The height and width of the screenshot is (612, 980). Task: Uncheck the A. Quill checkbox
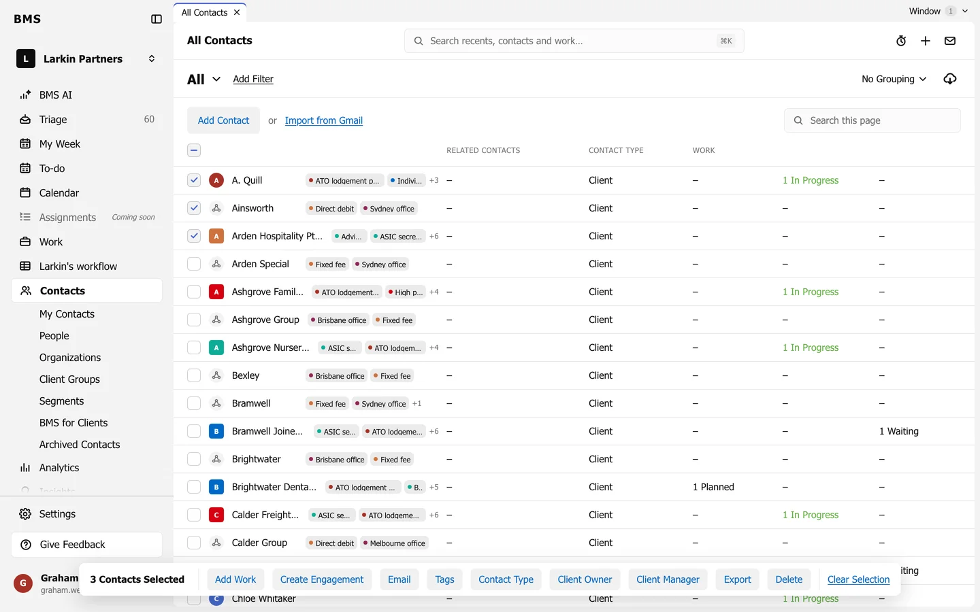[194, 180]
